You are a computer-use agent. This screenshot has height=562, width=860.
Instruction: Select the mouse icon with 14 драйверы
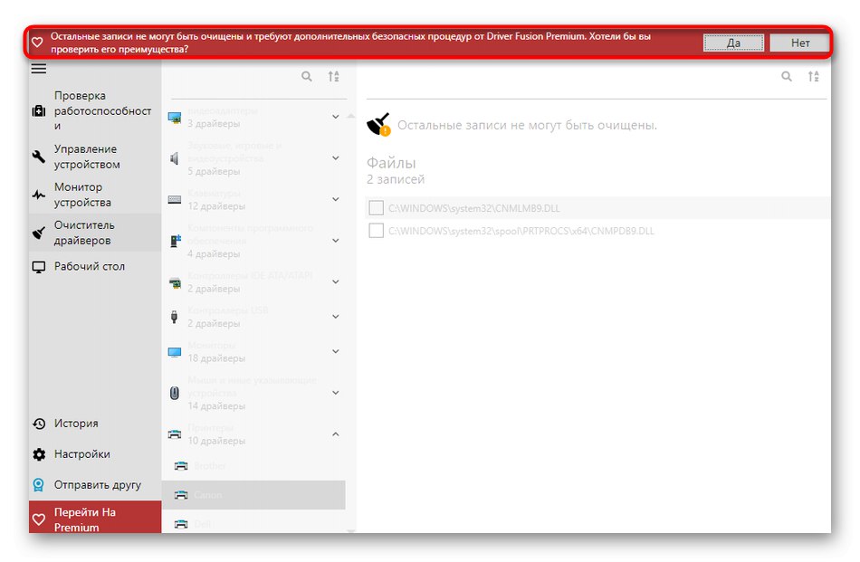(175, 393)
